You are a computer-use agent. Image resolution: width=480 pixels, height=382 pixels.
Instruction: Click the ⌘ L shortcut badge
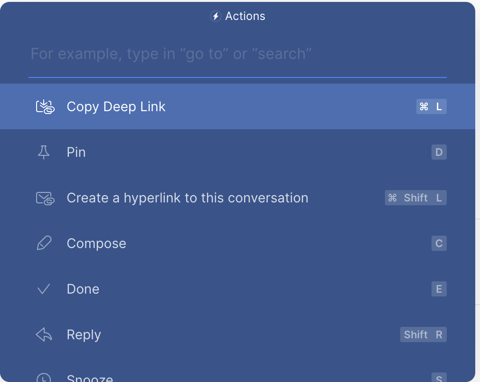pos(431,107)
